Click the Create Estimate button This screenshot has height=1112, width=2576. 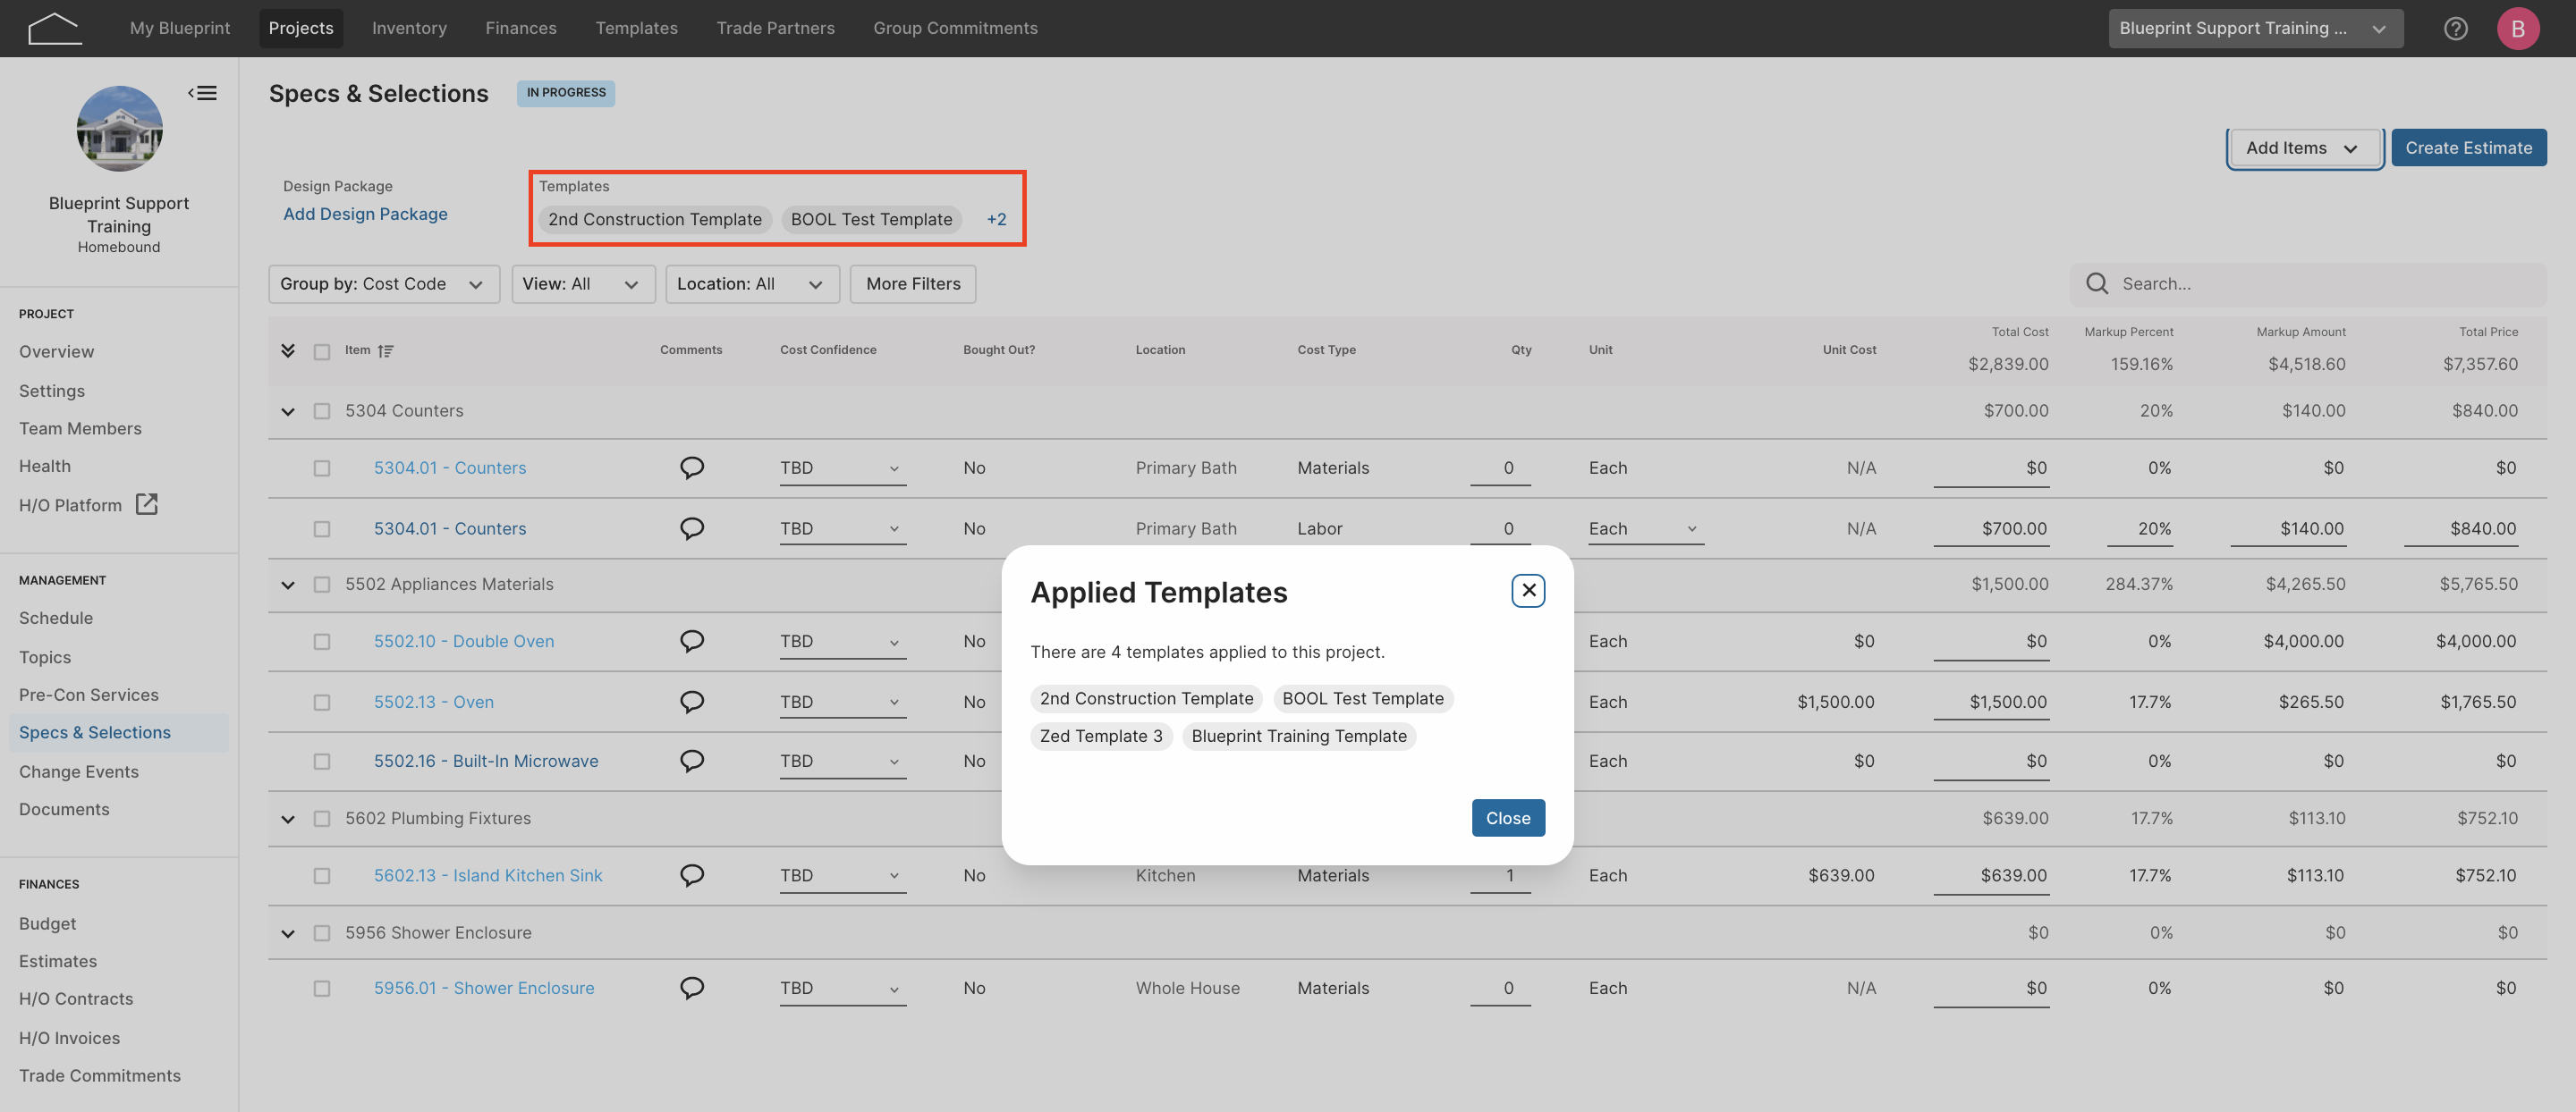[x=2468, y=147]
